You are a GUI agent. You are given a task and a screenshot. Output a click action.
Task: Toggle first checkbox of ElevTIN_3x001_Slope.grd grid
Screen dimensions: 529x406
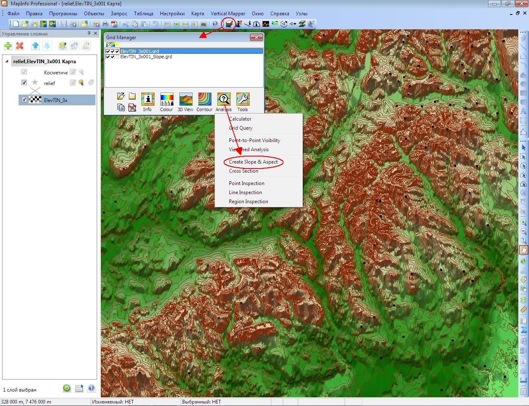point(108,57)
